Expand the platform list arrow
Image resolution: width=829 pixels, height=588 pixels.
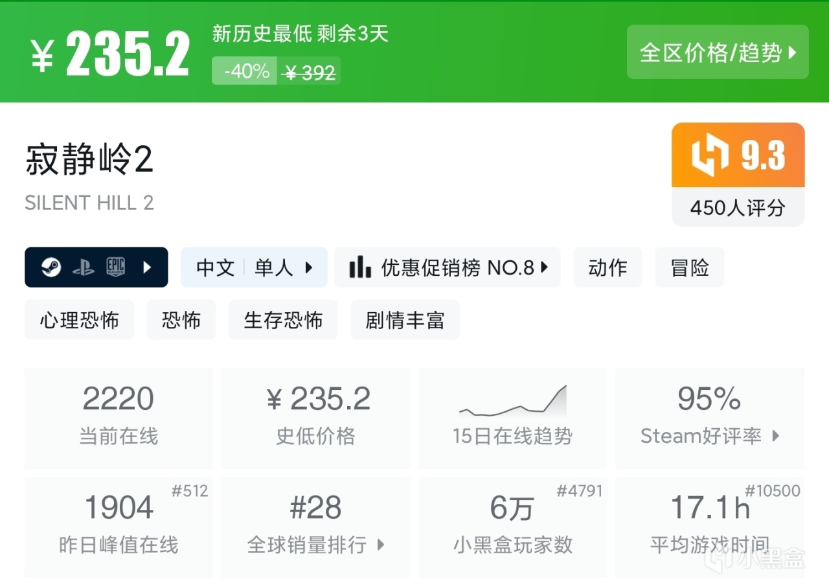[x=147, y=267]
